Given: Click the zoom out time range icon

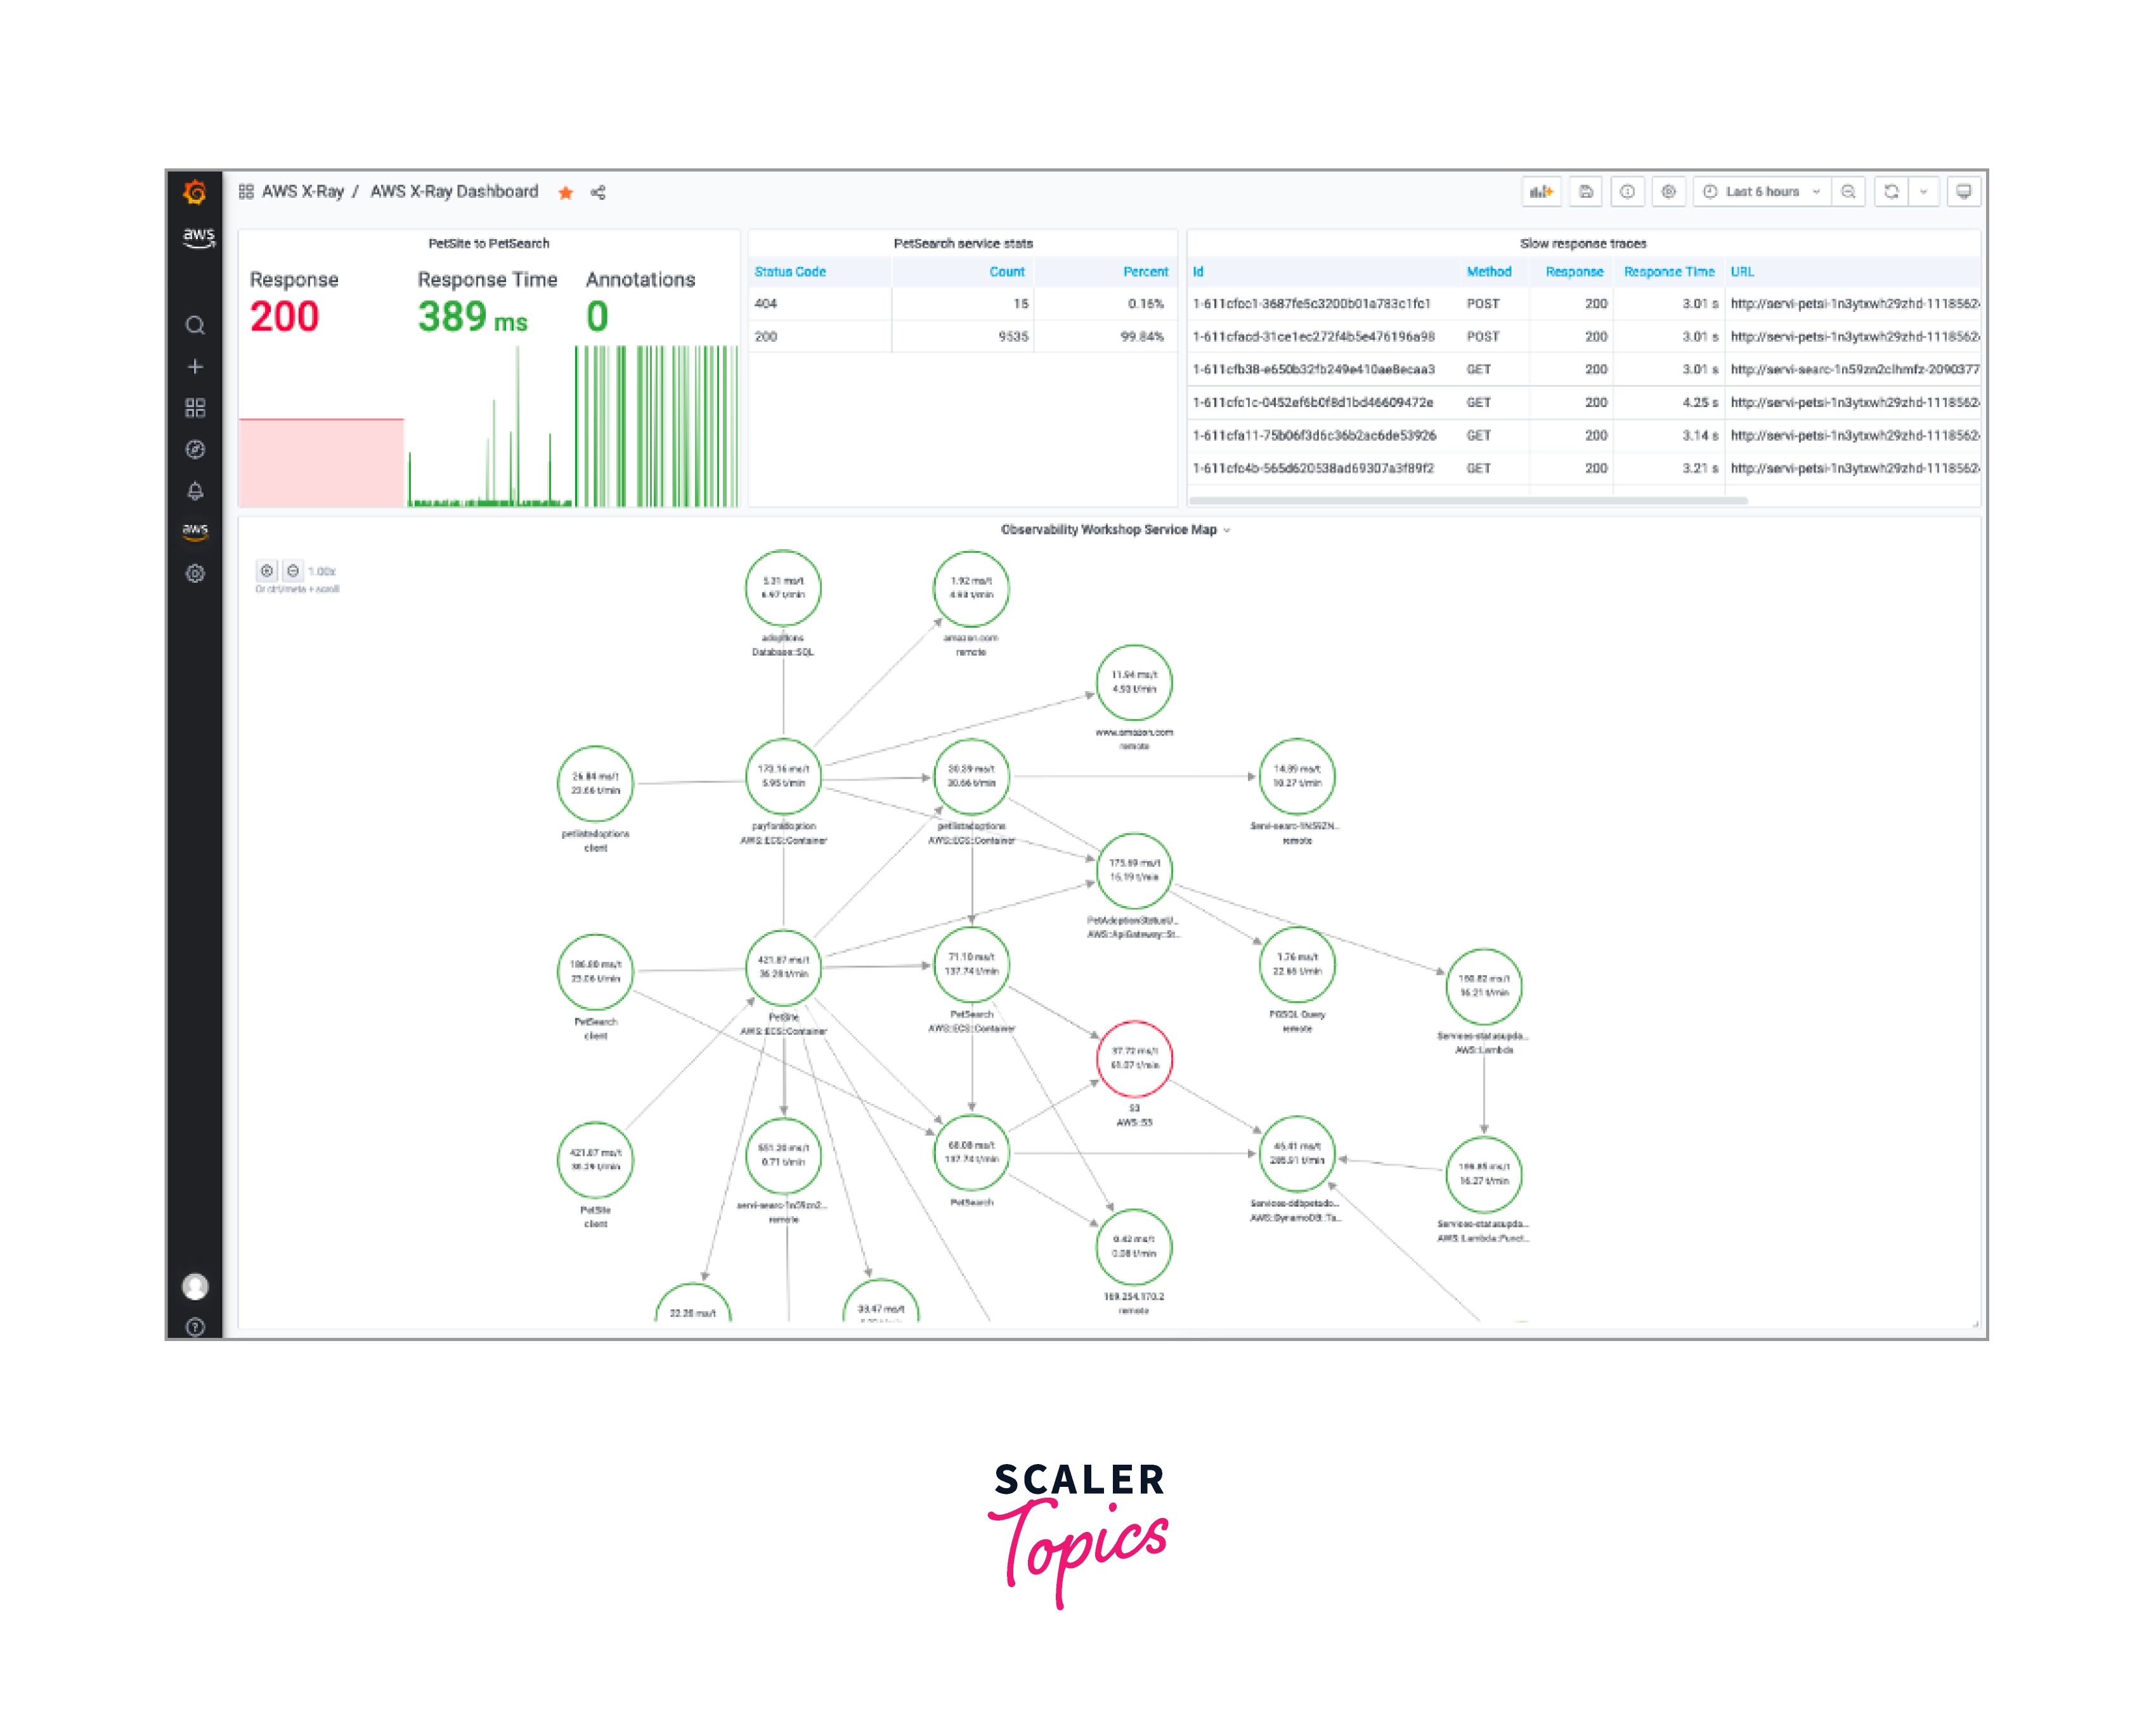Looking at the screenshot, I should (1848, 192).
